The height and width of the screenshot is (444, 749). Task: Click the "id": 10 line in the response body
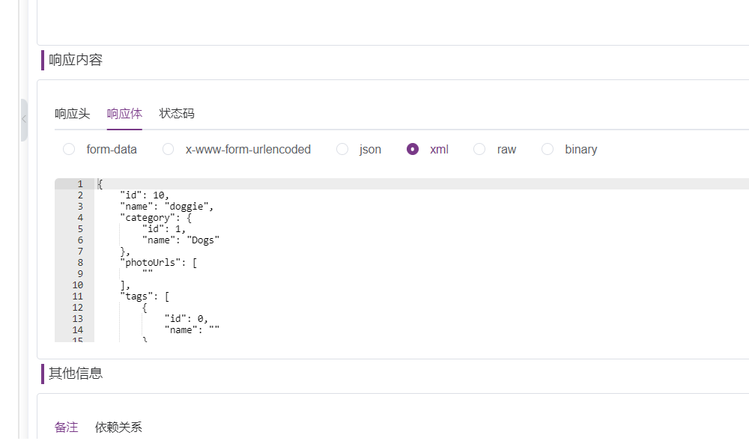pyautogui.click(x=145, y=195)
